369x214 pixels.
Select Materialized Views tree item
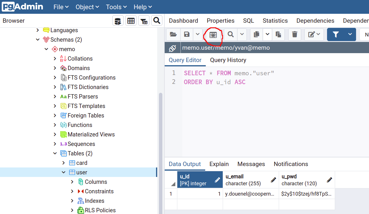pyautogui.click(x=91, y=134)
